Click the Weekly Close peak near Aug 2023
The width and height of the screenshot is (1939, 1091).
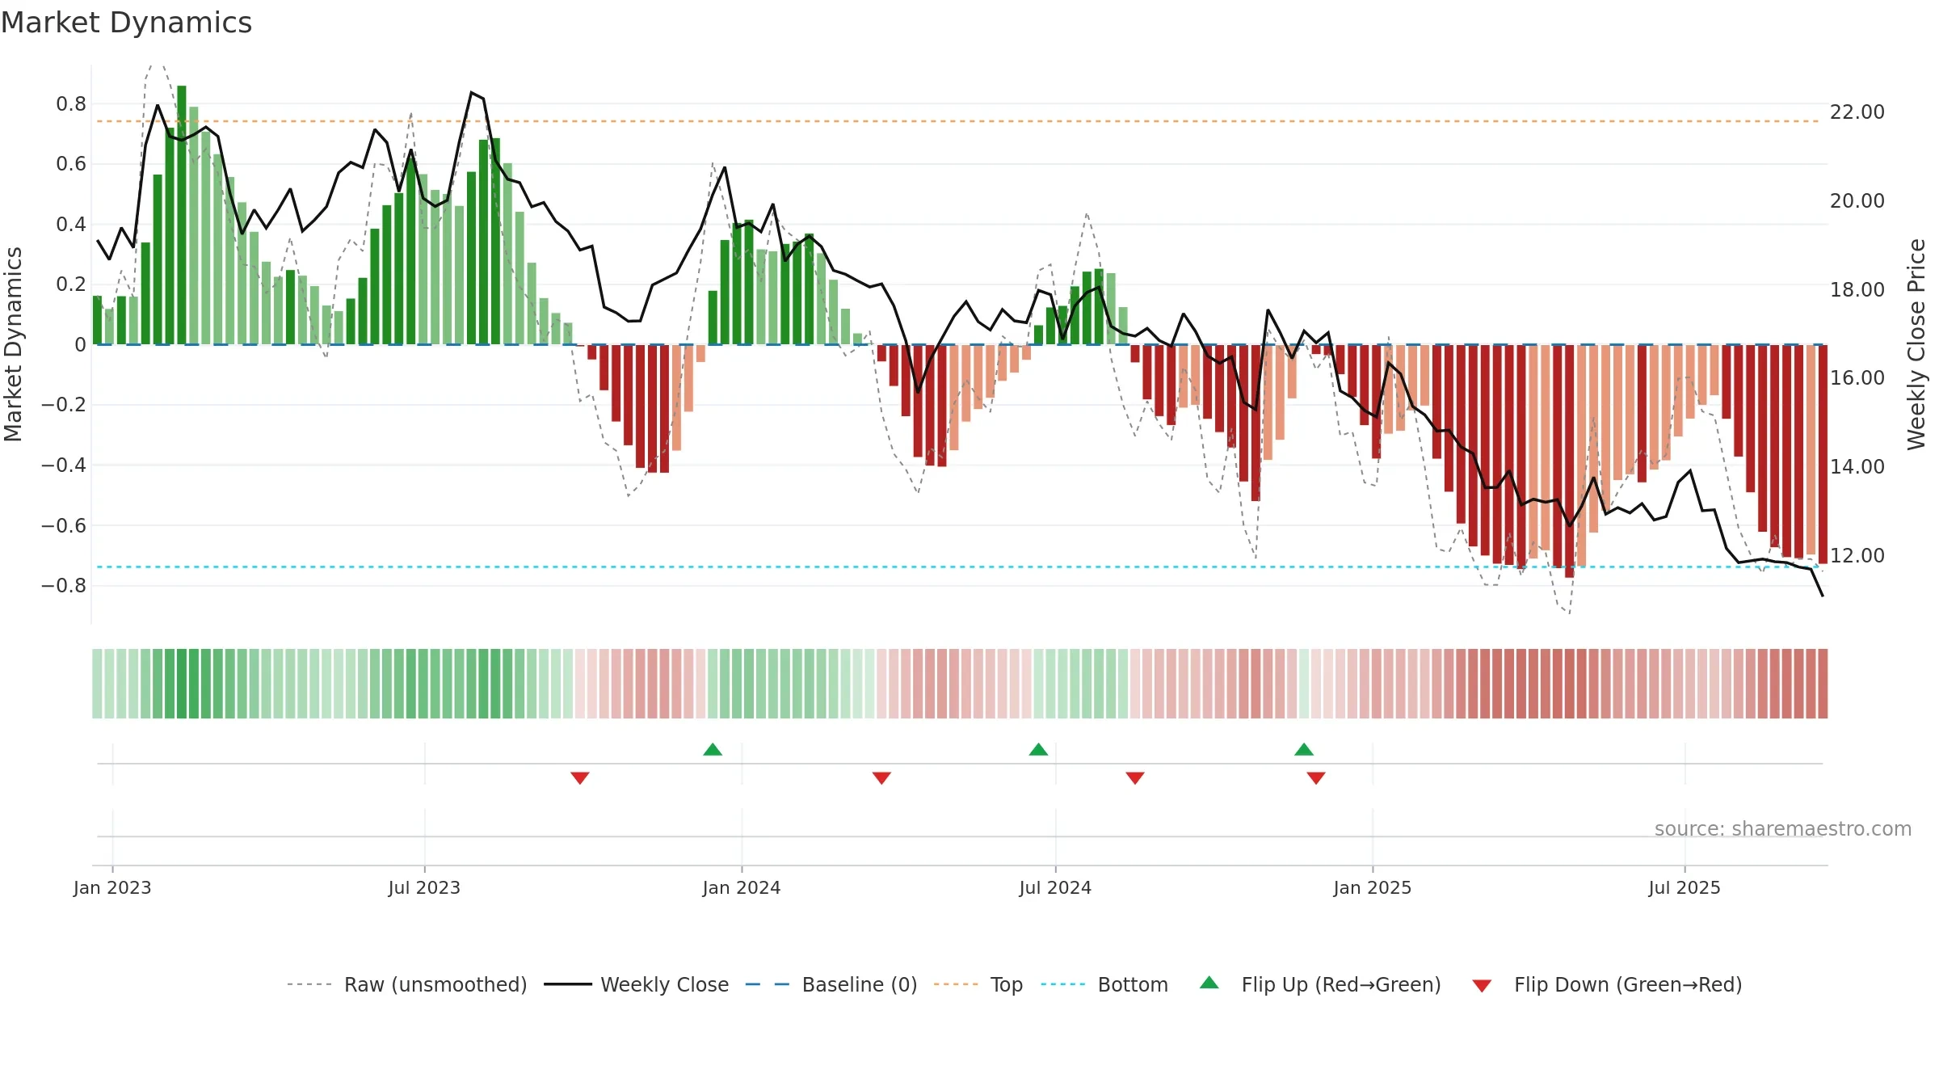[472, 93]
